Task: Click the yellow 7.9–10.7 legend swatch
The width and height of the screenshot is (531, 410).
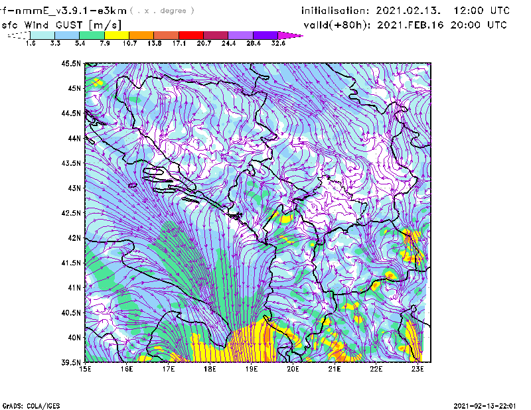Action: click(x=117, y=35)
